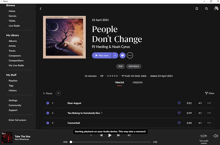This screenshot has height=145, width=220.
Task: Toggle favorite heart for Cannonball
Action: (179, 123)
